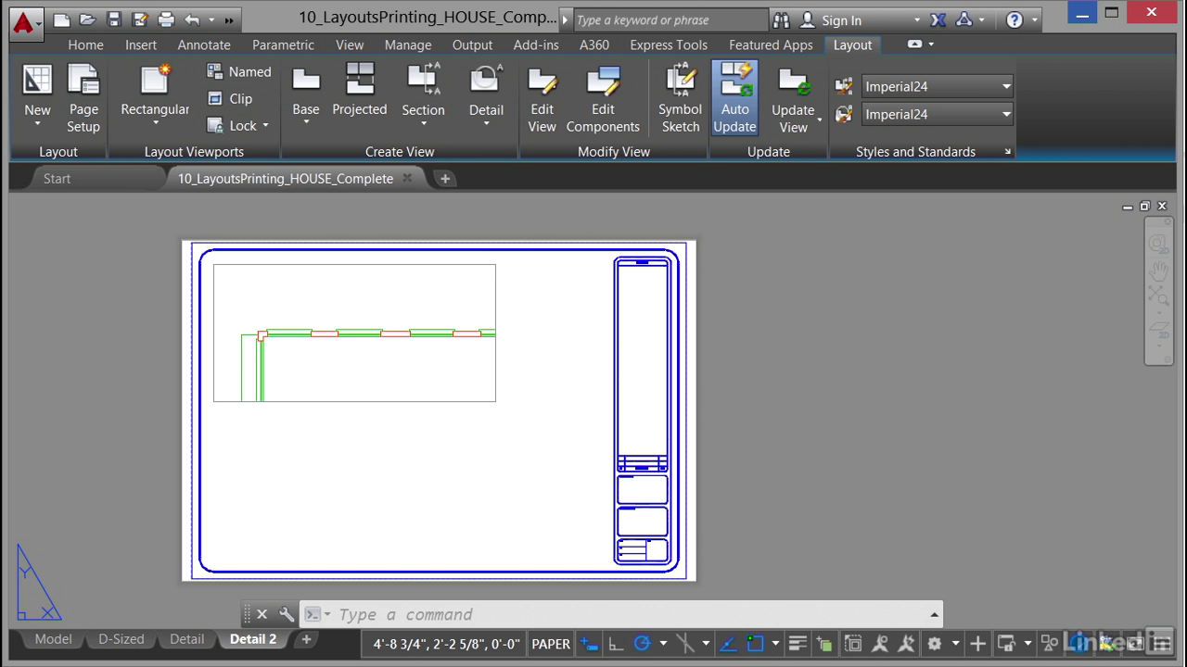Expand the Section view dropdown
Image resolution: width=1187 pixels, height=667 pixels.
point(423,124)
